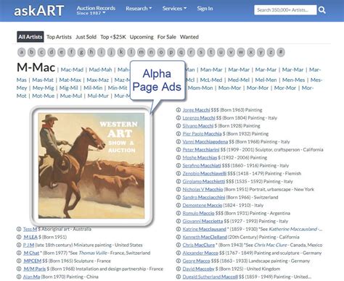Click the info icon beside Kenneth MacClelland
This screenshot has height=281, width=344.
[179, 237]
